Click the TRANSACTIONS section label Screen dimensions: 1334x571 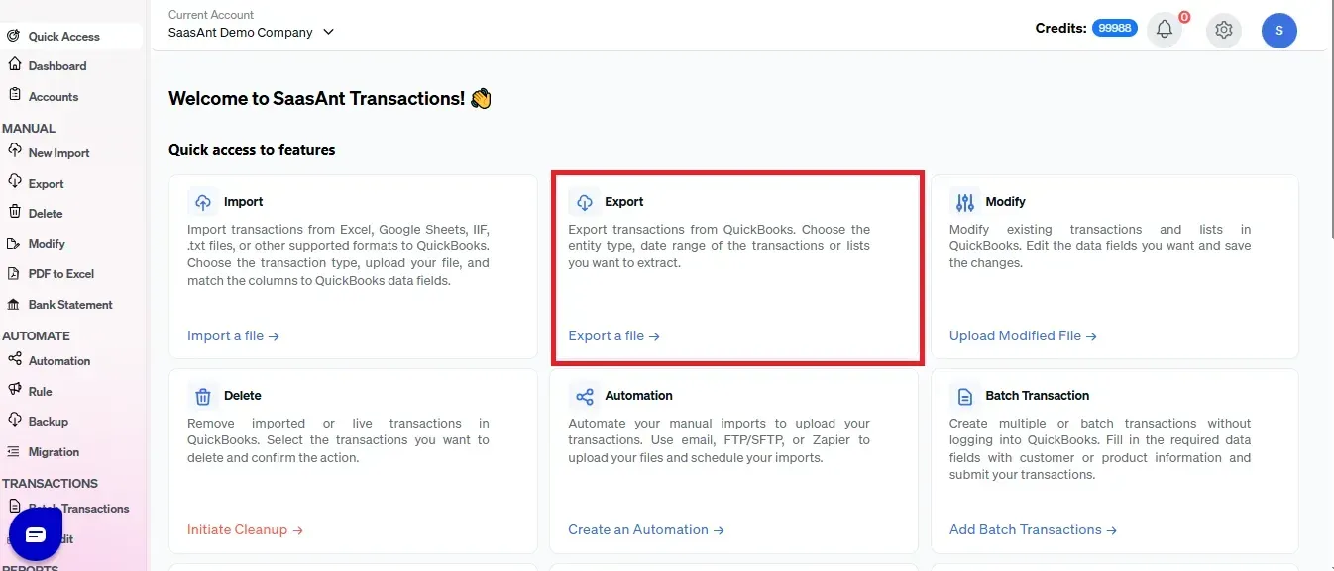tap(50, 484)
